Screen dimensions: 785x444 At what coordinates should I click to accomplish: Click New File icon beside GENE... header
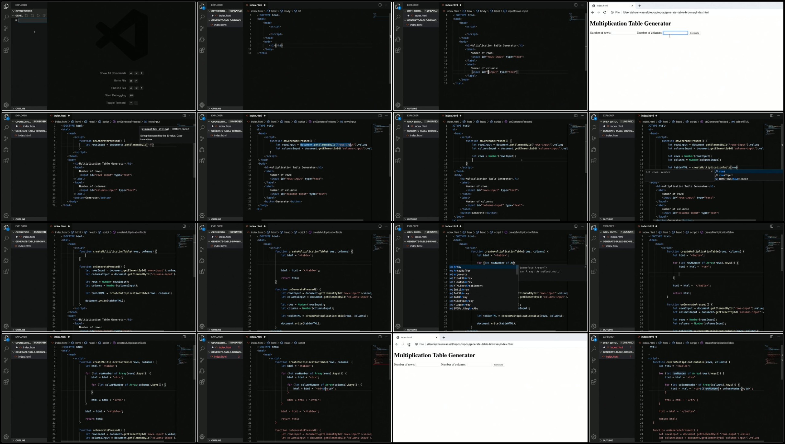tap(27, 16)
